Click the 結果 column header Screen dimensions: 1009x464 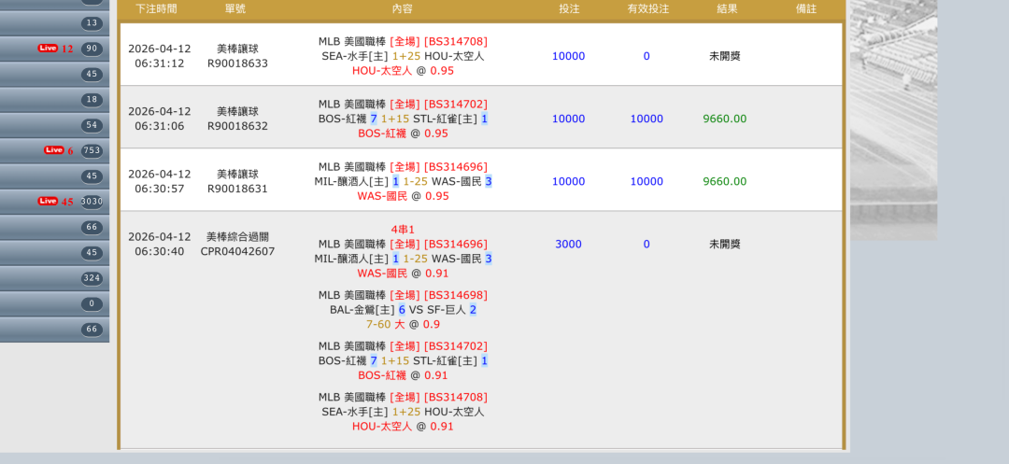(x=727, y=8)
